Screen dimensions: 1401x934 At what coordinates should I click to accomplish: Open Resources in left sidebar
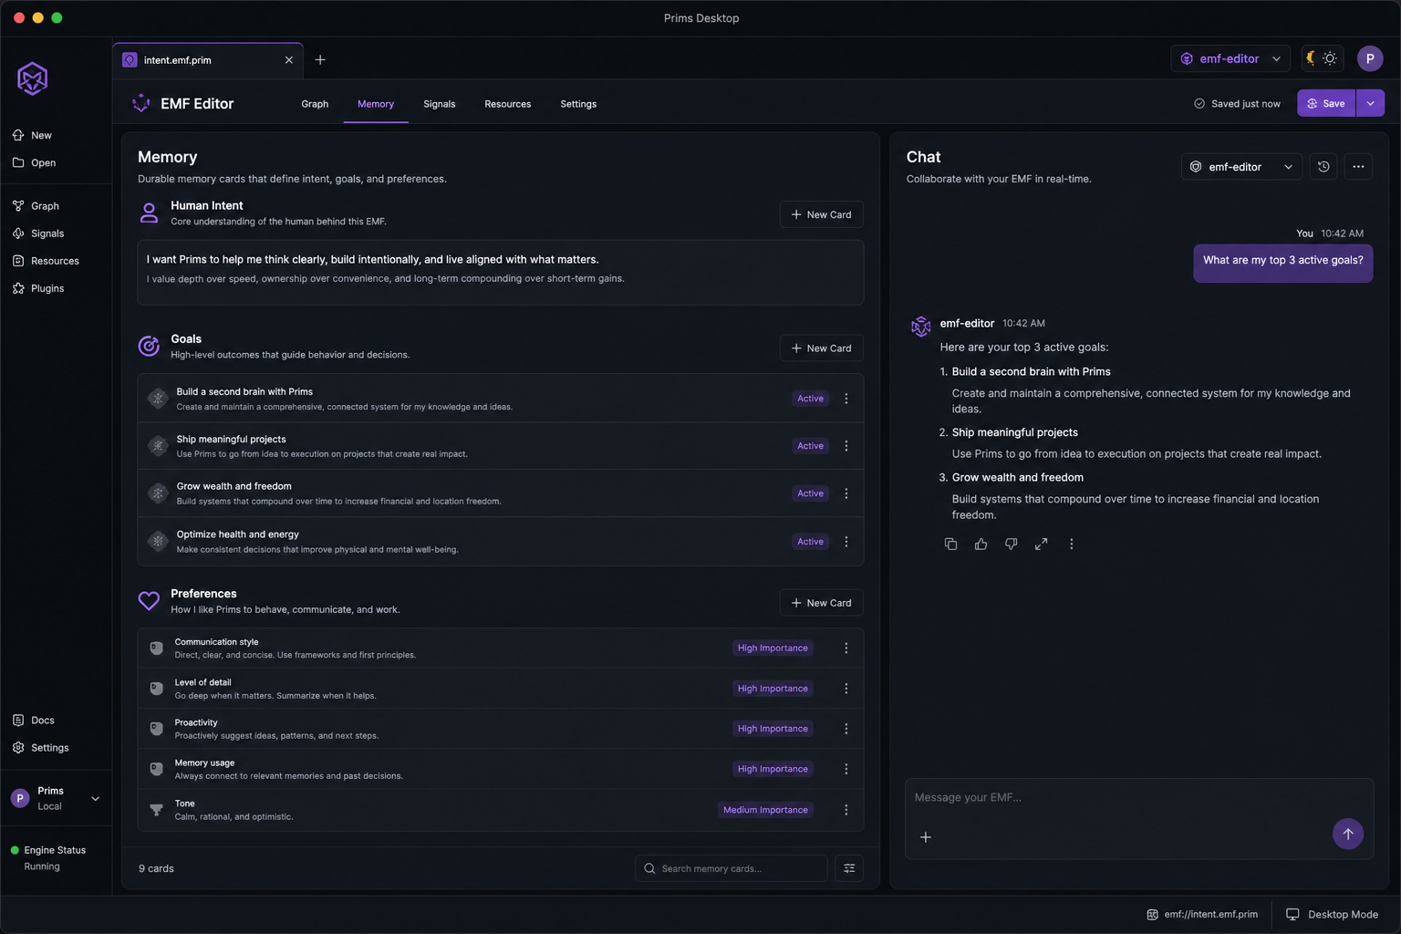point(46,261)
